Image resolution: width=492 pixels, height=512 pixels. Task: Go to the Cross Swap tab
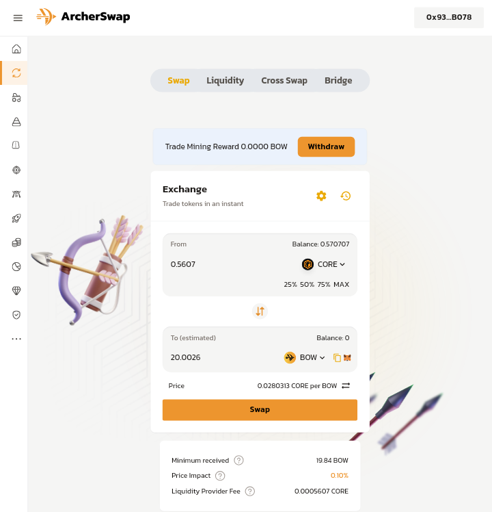284,81
